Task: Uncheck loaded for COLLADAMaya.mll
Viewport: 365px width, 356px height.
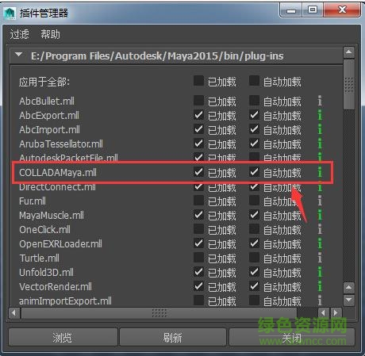Action: pos(198,172)
